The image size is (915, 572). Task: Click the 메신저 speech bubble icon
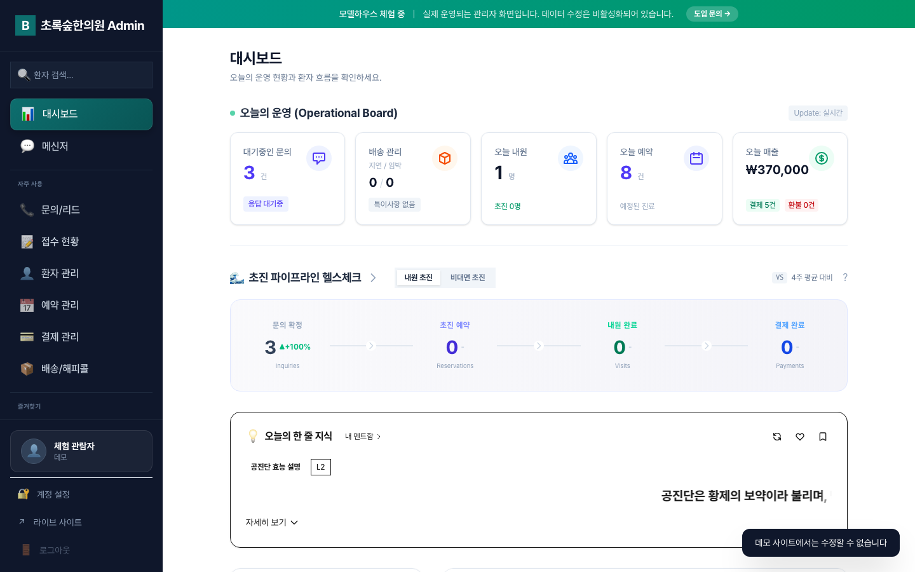[27, 146]
